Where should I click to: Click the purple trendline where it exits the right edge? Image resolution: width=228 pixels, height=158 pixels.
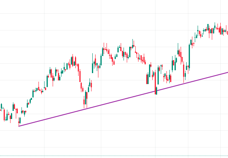pyautogui.click(x=227, y=72)
